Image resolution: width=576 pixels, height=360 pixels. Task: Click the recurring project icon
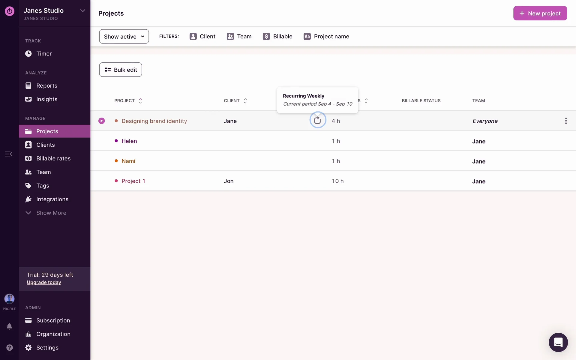(317, 120)
